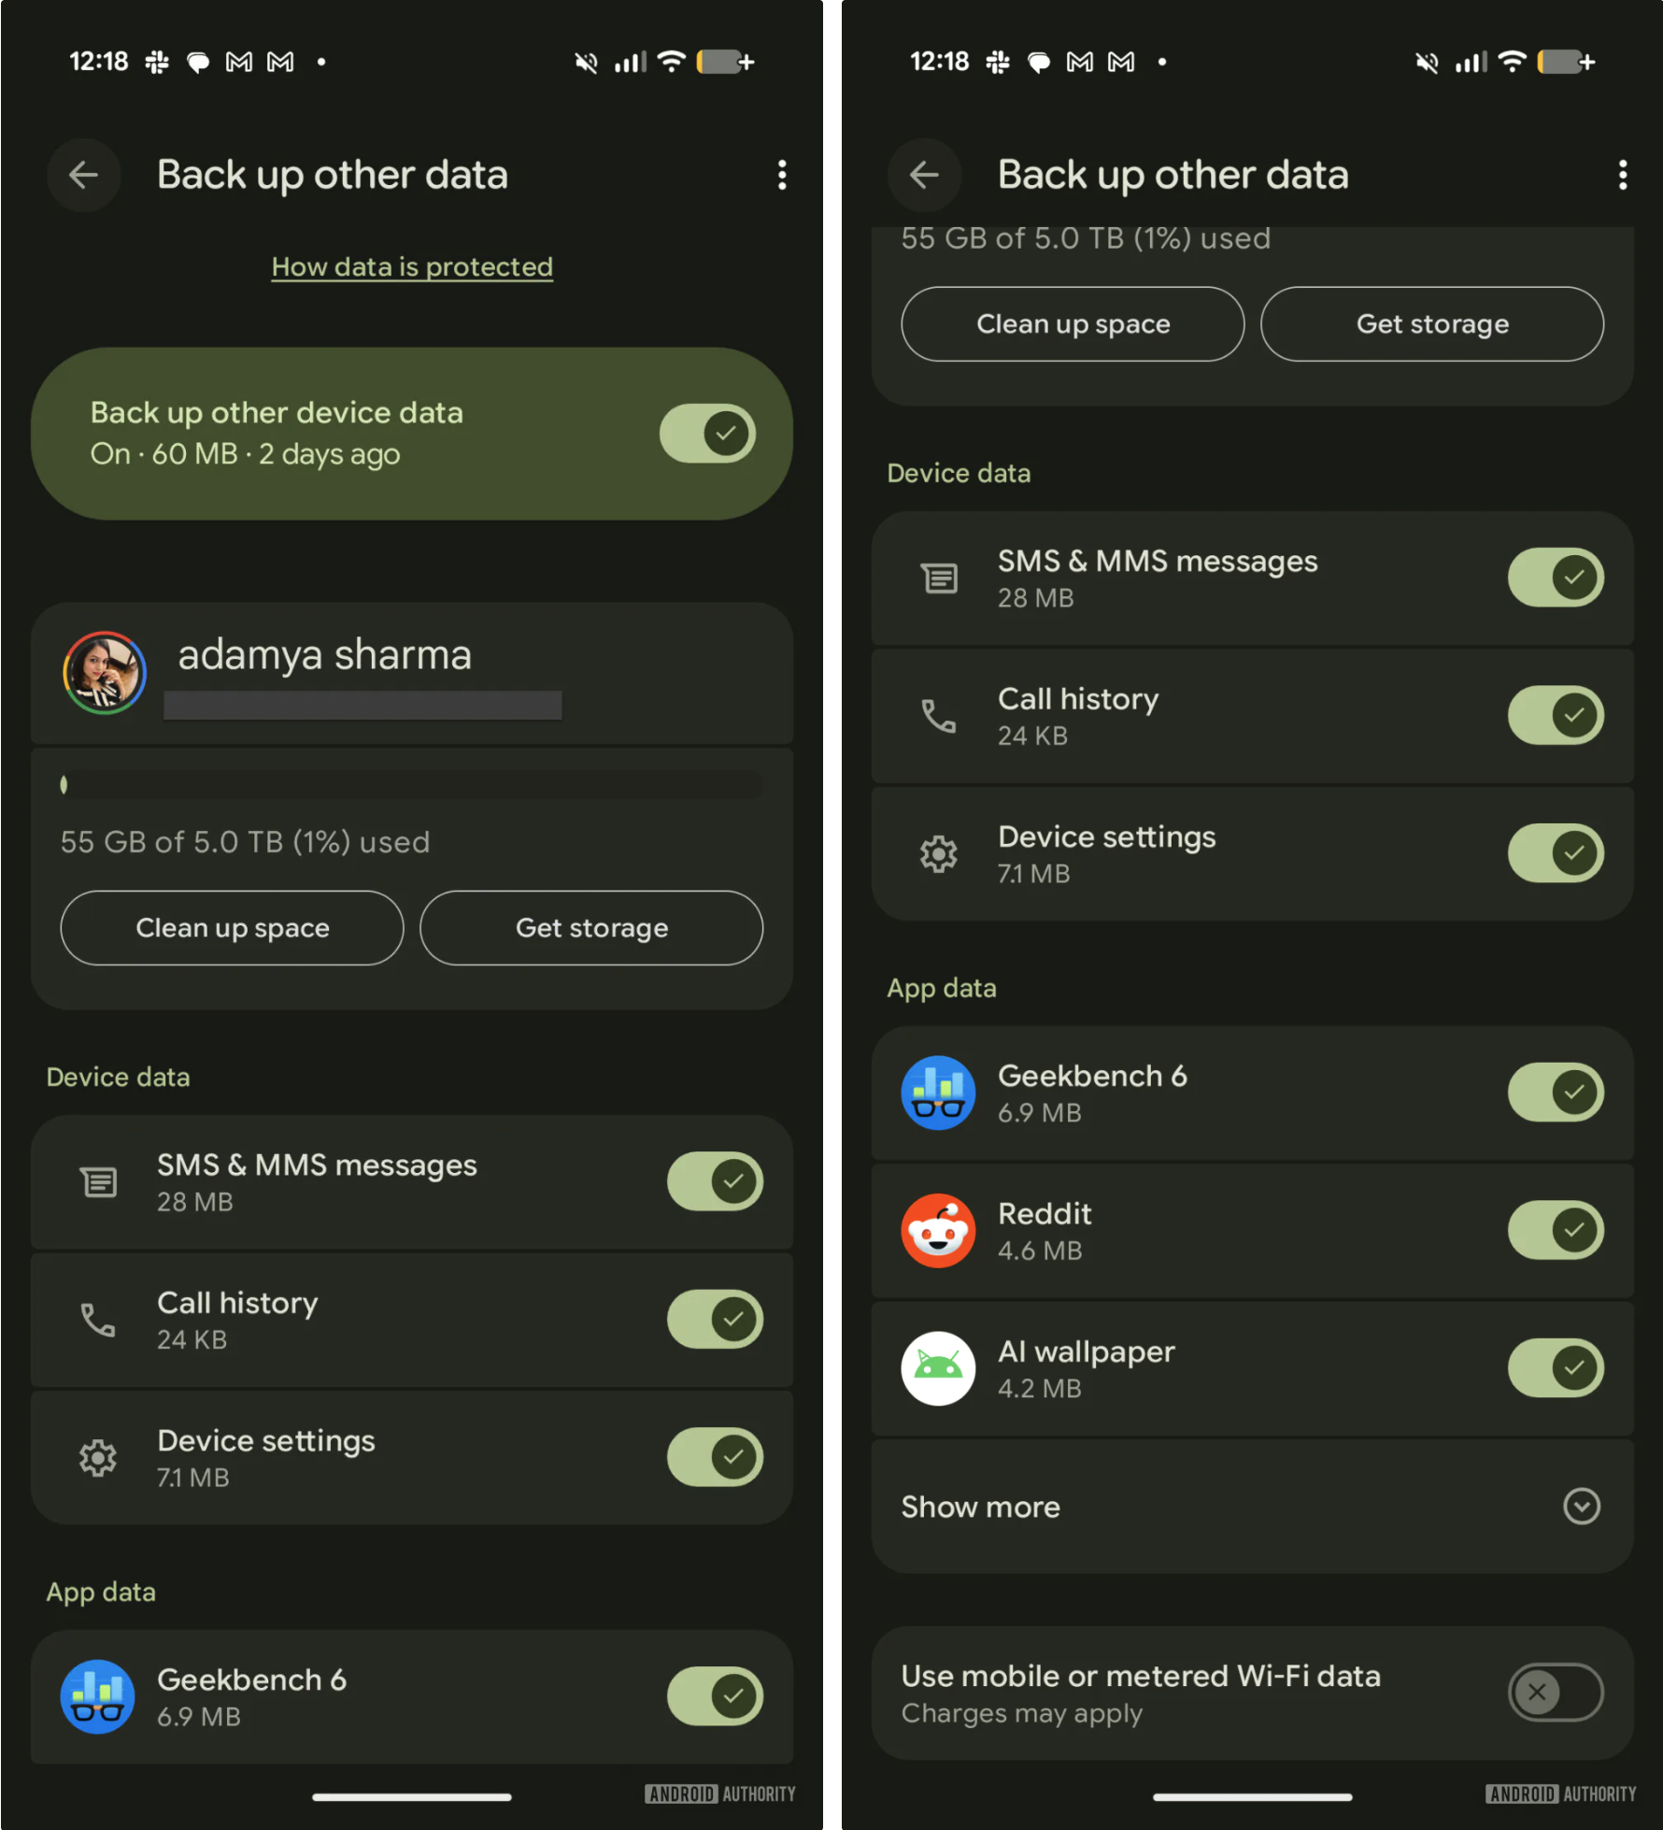Image resolution: width=1663 pixels, height=1830 pixels.
Task: Open three-dot menu on left screen
Action: point(782,175)
